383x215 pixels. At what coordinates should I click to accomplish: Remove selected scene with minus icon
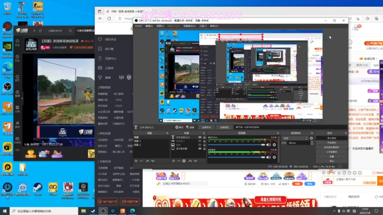pos(141,161)
